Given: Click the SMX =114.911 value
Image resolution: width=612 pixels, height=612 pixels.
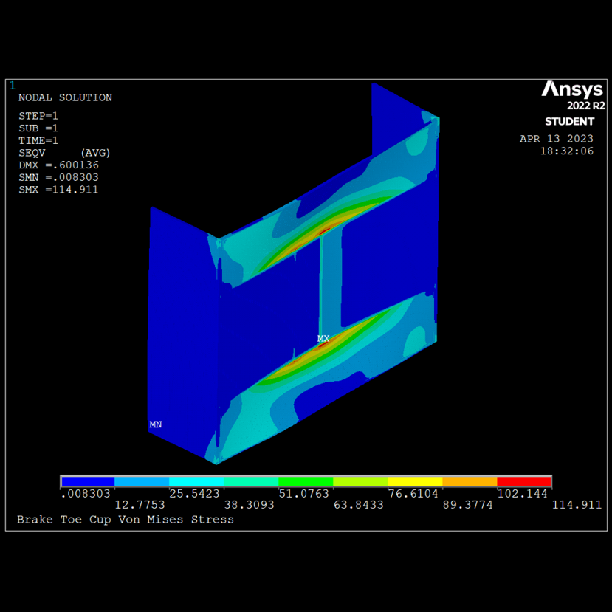Looking at the screenshot, I should pyautogui.click(x=58, y=190).
